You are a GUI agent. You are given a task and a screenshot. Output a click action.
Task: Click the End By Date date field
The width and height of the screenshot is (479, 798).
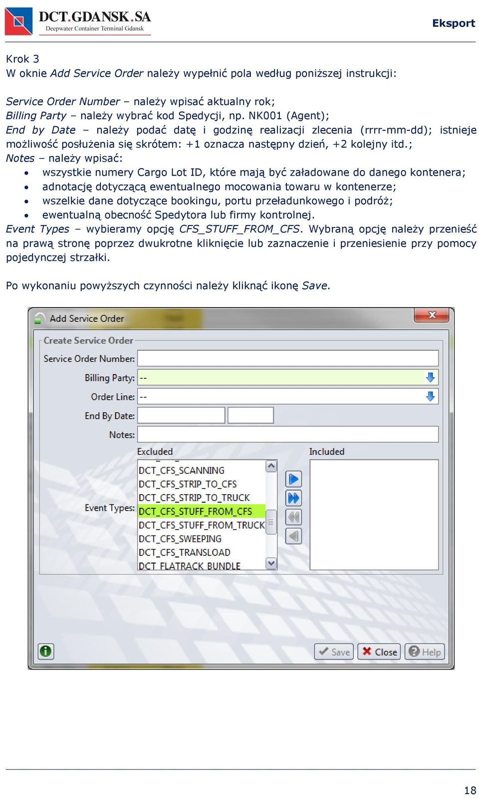(181, 415)
